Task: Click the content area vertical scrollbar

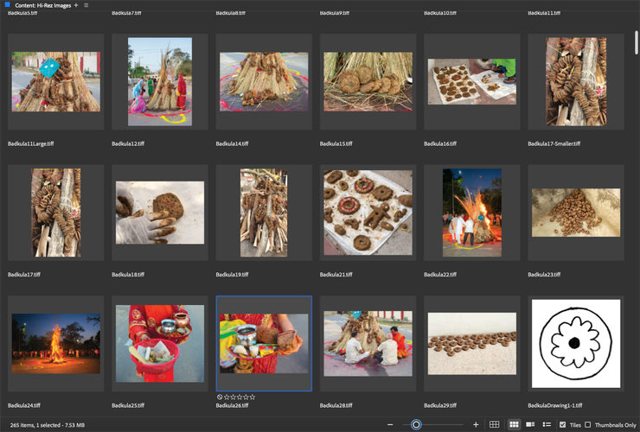Action: tap(637, 42)
